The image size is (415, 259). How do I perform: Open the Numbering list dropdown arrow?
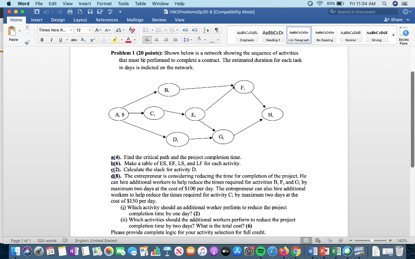pos(165,30)
